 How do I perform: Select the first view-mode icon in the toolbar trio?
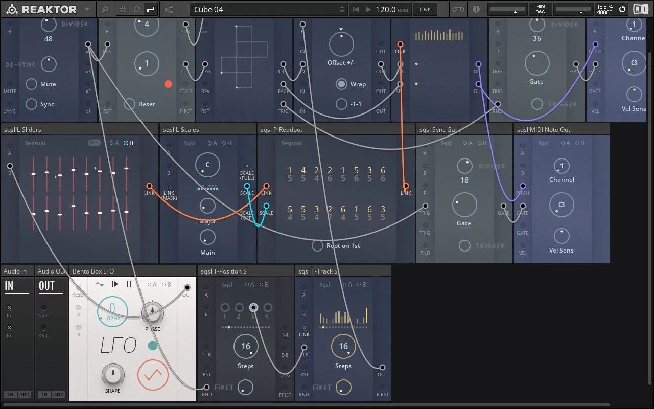pos(123,9)
